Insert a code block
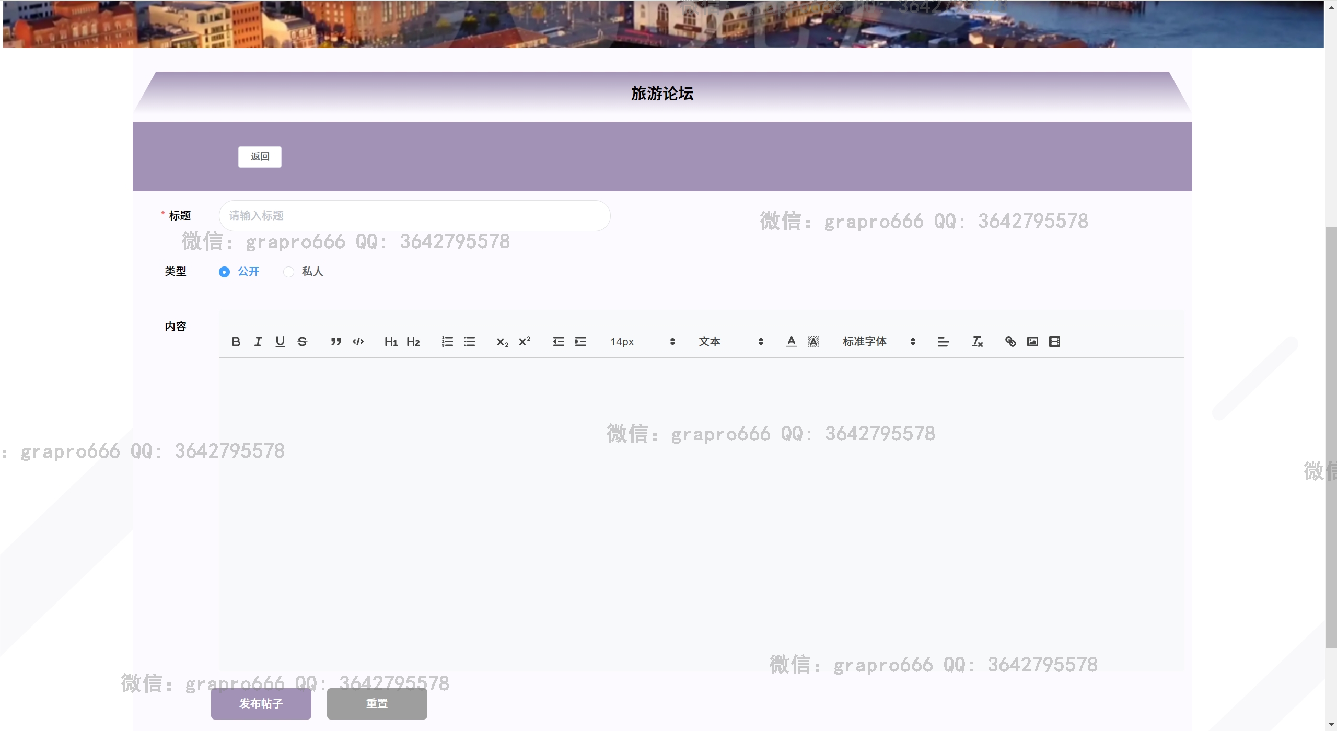 point(358,342)
